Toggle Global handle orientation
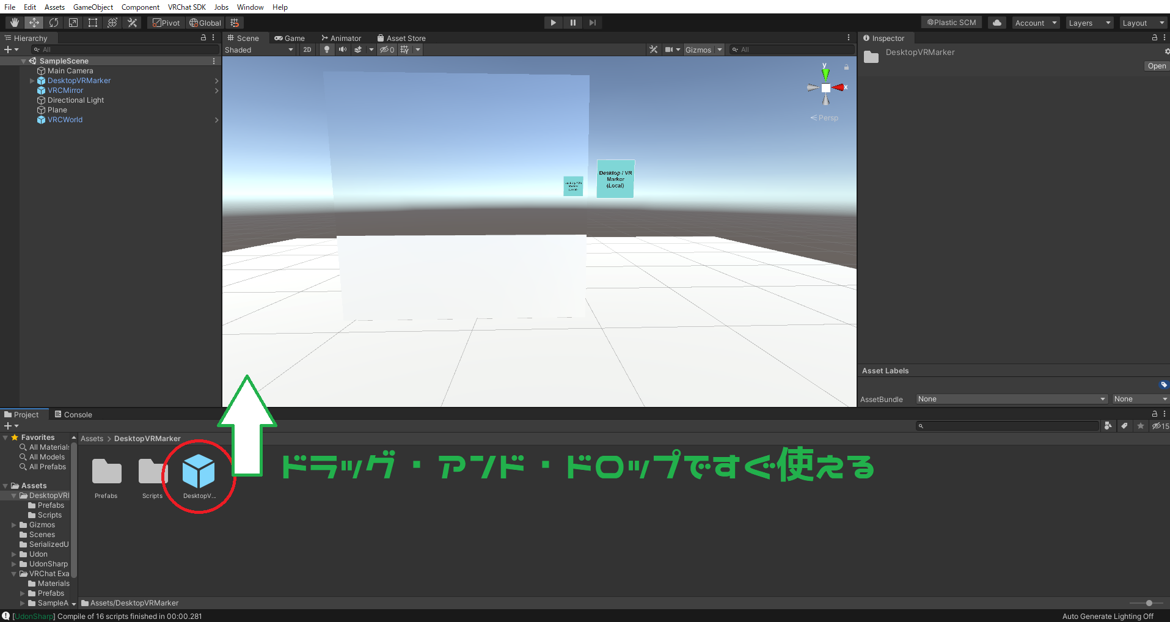1170x622 pixels. (x=205, y=22)
